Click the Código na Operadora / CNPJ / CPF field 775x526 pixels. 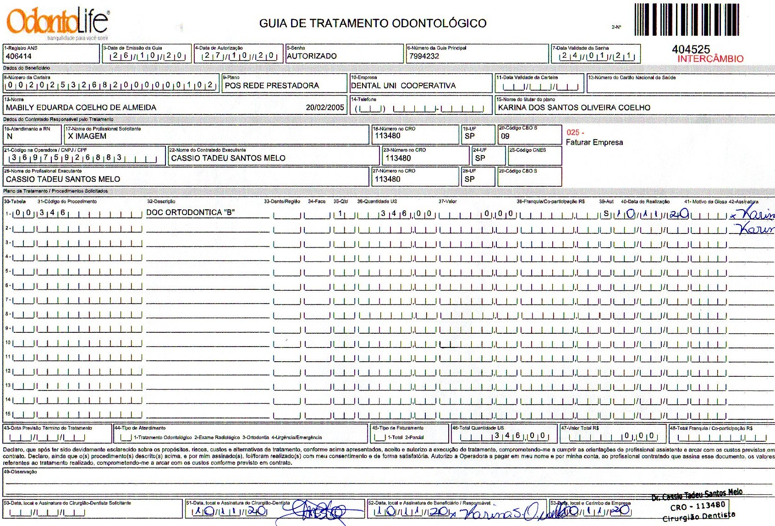coord(84,156)
